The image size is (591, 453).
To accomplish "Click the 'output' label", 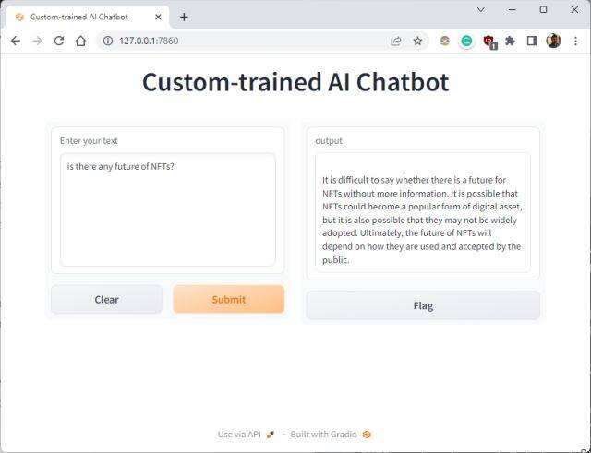I will 329,140.
